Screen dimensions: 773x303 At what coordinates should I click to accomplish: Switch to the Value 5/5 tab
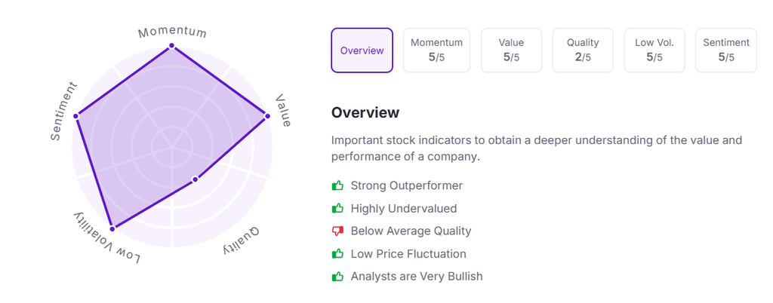[x=511, y=50]
